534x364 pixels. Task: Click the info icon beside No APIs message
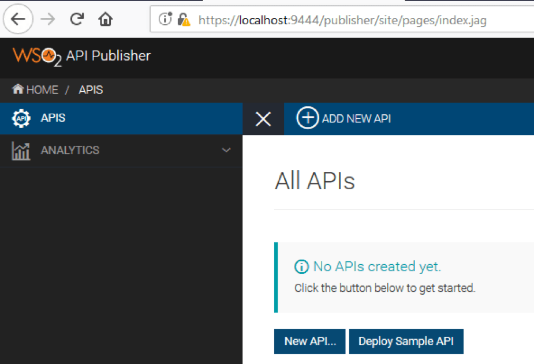click(301, 267)
